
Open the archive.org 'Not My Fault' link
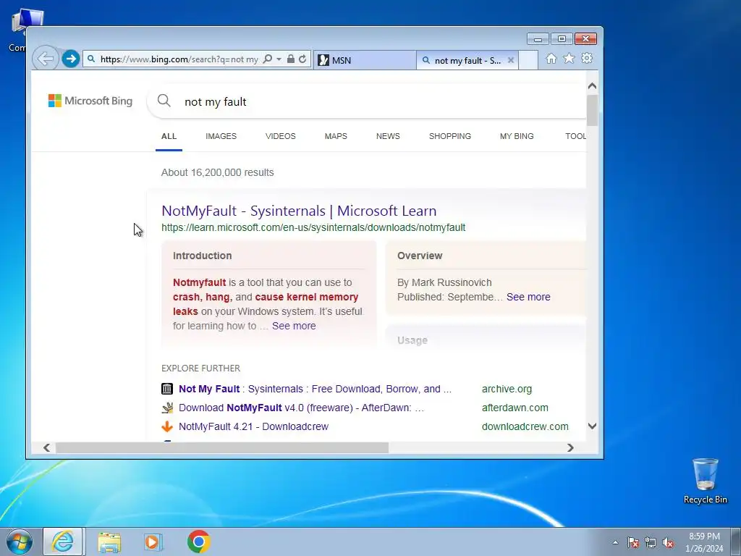click(316, 389)
